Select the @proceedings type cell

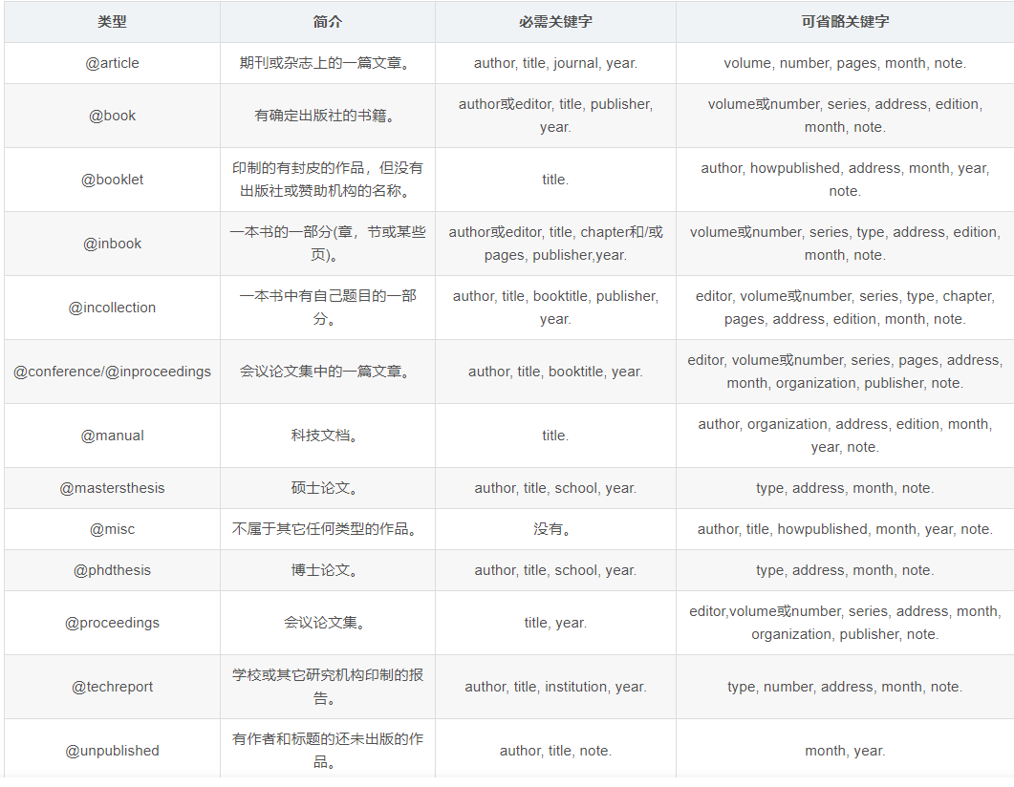click(112, 623)
